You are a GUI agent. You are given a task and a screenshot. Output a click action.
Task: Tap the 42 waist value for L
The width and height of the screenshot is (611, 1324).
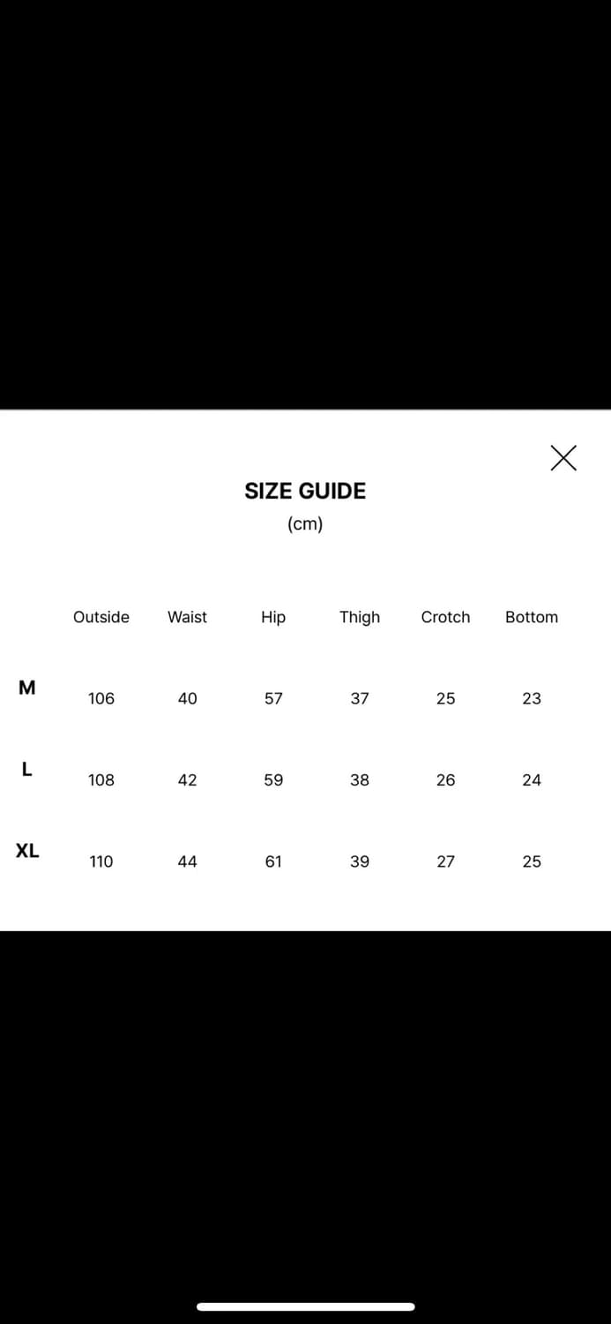pyautogui.click(x=187, y=780)
